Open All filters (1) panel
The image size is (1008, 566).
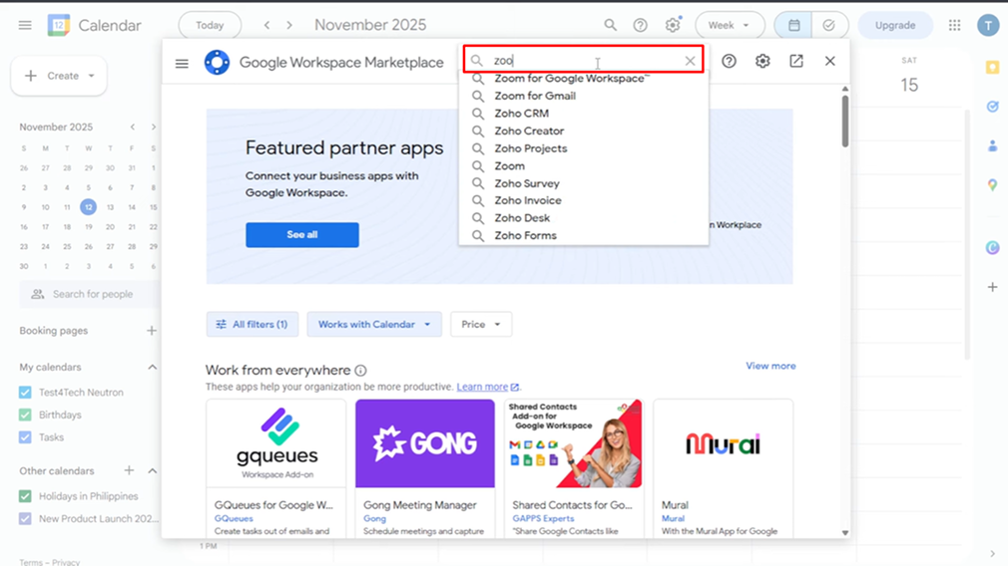(x=252, y=324)
